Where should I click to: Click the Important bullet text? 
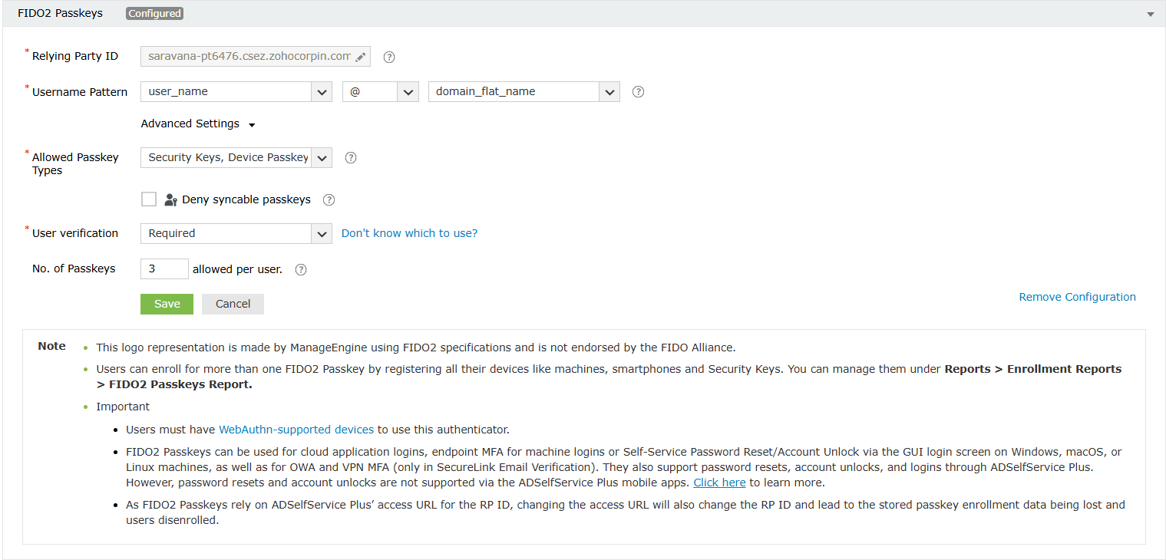click(x=123, y=407)
